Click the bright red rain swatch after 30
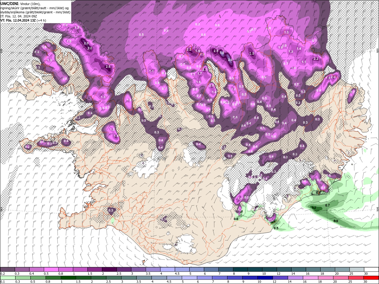This screenshot has width=379, height=284. (x=371, y=278)
